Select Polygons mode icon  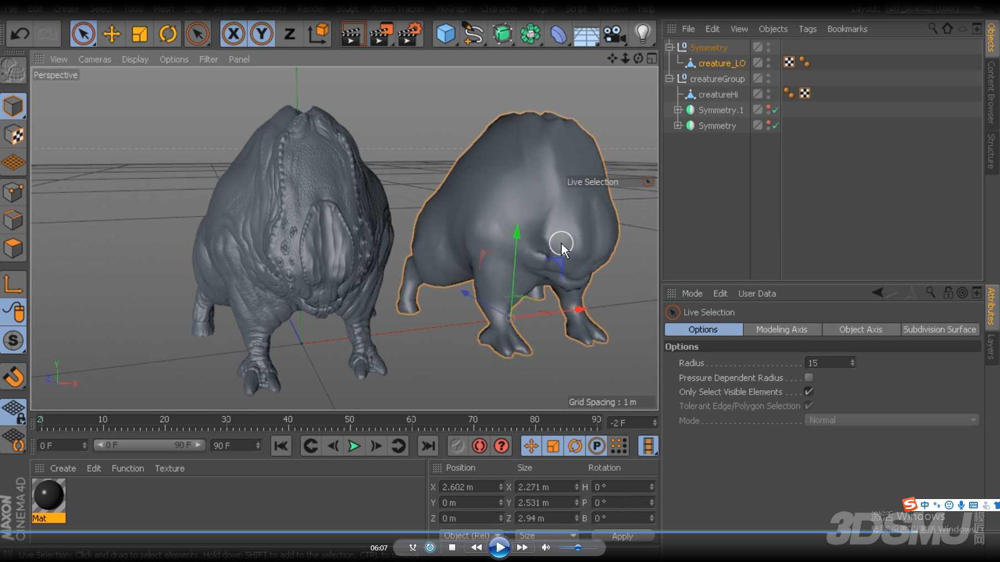[13, 249]
